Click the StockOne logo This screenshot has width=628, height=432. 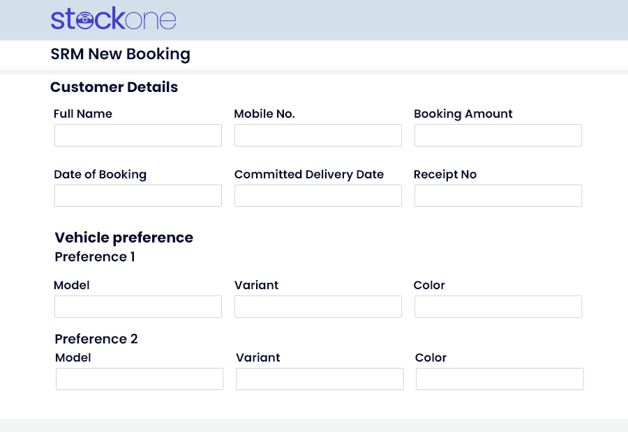click(113, 20)
